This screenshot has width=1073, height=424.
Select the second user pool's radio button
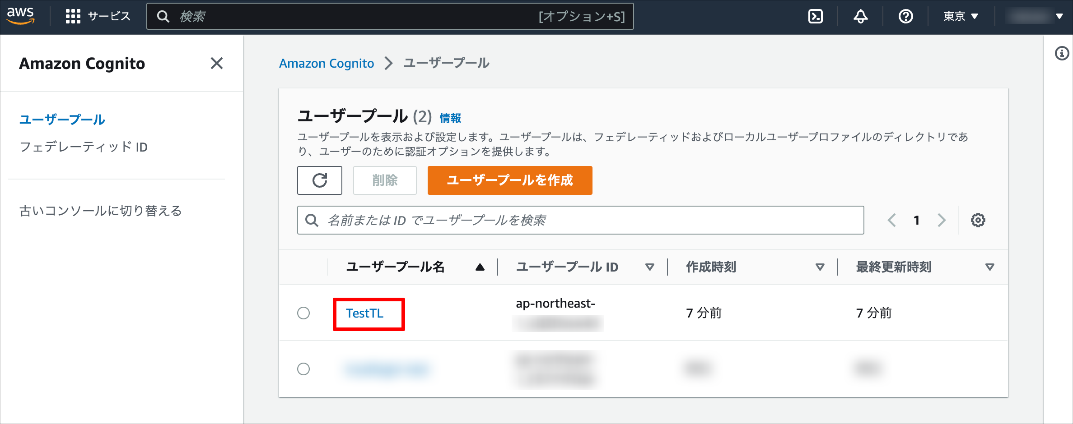(x=303, y=369)
